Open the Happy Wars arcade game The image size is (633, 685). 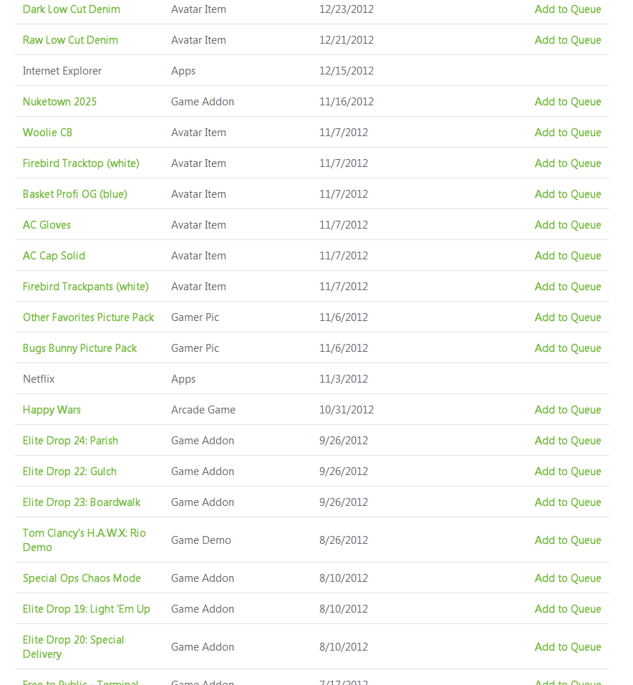pos(52,410)
